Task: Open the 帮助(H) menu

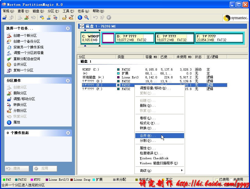Action: point(98,11)
